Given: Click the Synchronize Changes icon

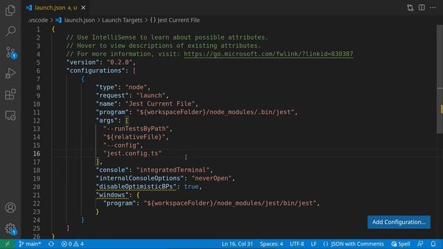Looking at the screenshot, I should (x=51, y=244).
